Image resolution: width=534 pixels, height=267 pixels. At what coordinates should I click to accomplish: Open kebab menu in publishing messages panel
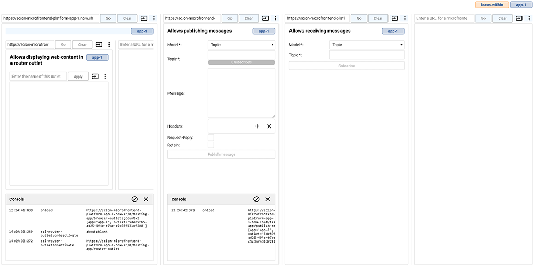pyautogui.click(x=276, y=18)
